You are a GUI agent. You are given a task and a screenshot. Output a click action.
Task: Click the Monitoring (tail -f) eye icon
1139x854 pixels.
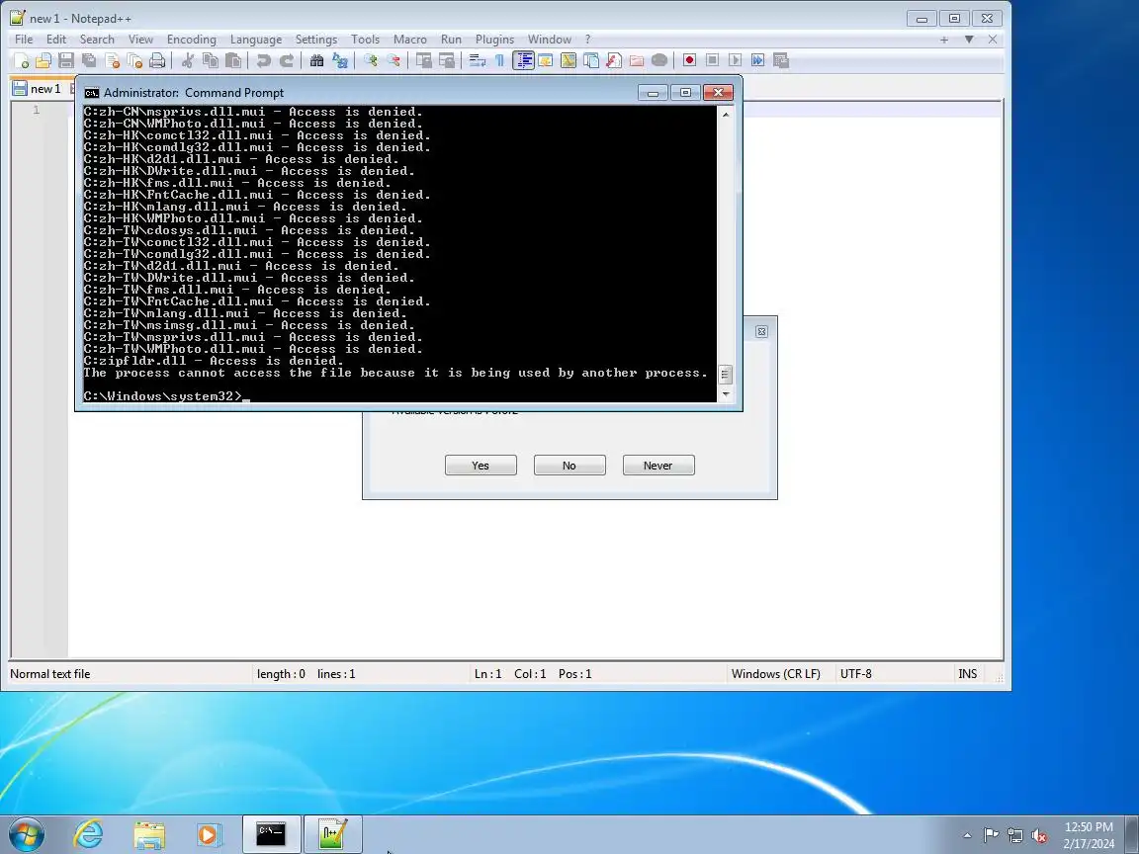click(x=658, y=61)
